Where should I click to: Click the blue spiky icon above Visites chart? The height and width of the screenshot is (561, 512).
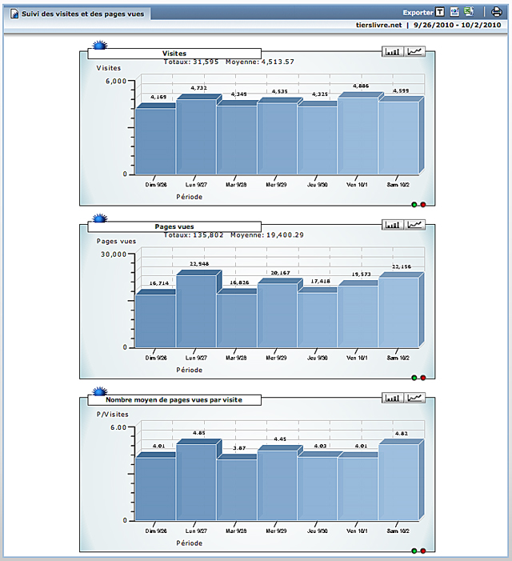click(x=100, y=46)
